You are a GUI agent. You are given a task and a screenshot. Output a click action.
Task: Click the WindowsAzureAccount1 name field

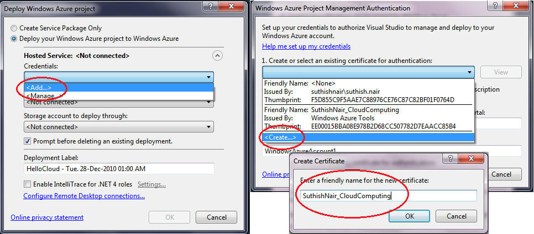tap(391, 151)
